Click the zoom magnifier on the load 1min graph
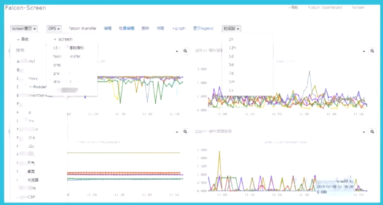 point(372,51)
